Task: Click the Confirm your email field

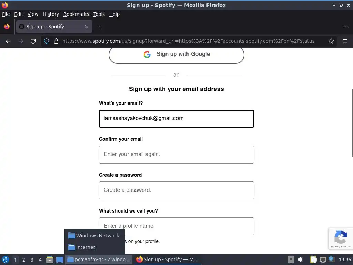Action: coord(176,155)
